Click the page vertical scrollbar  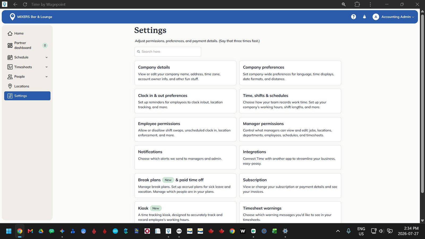click(x=422, y=104)
